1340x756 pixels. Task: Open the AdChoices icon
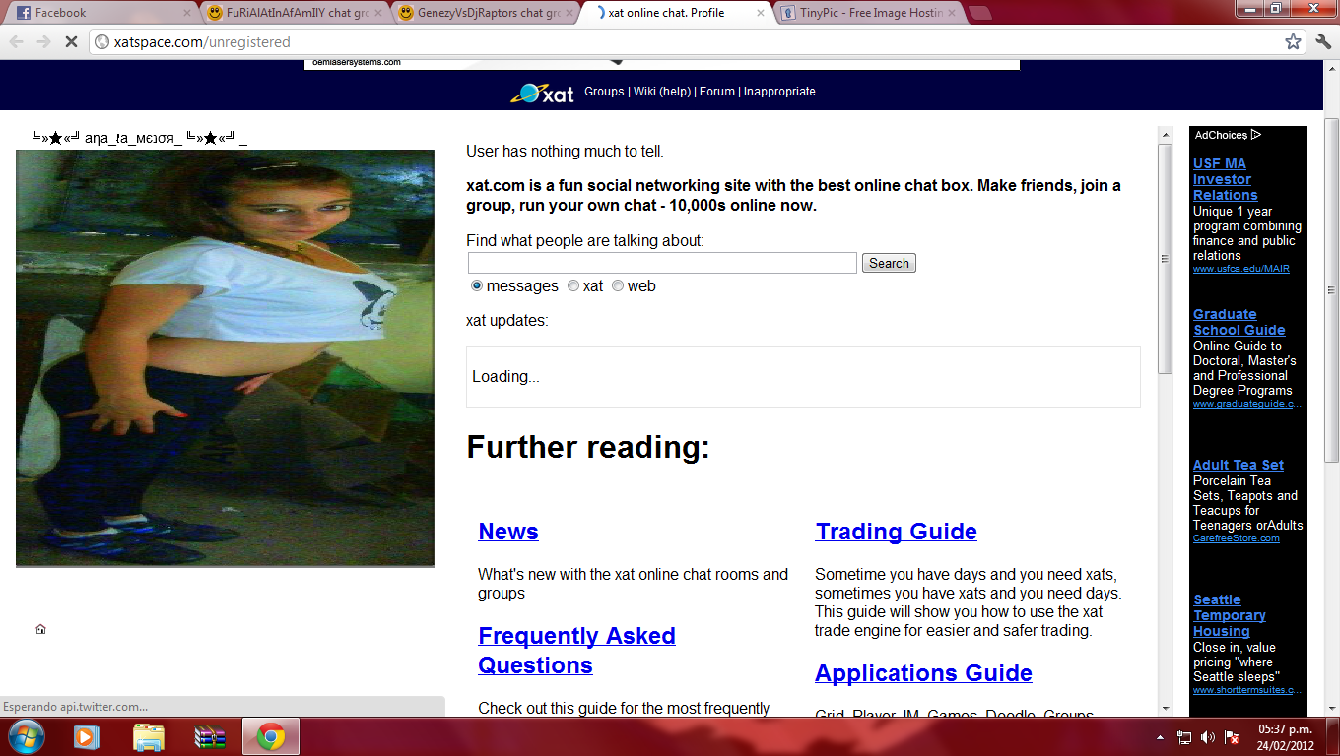point(1256,135)
